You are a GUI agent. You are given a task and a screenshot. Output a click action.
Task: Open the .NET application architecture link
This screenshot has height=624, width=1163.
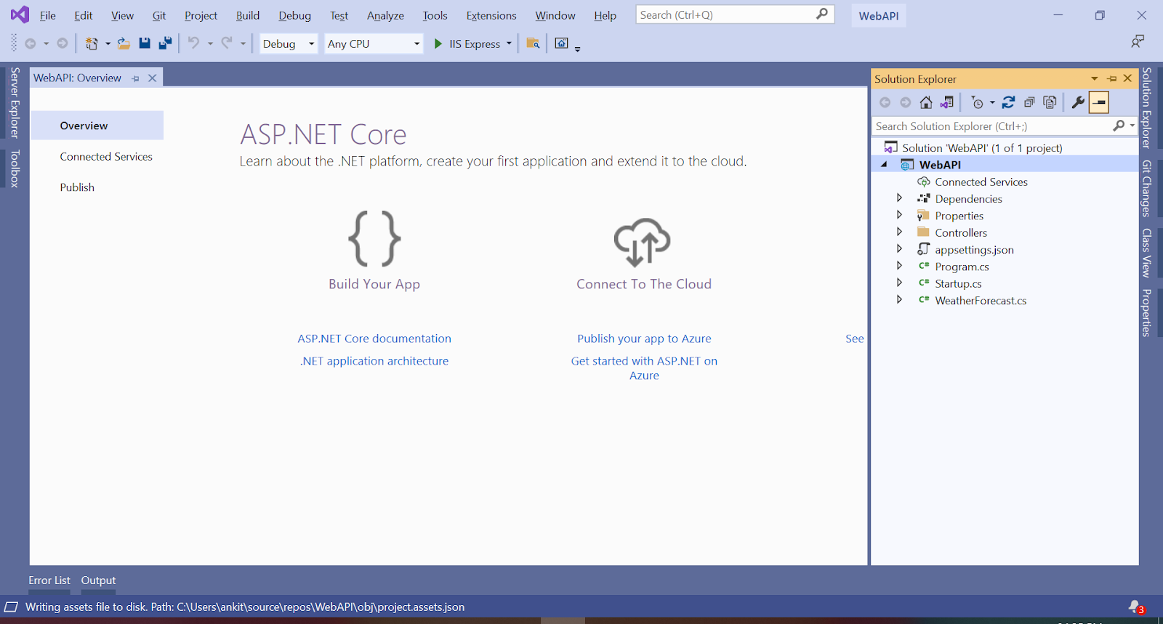click(374, 361)
